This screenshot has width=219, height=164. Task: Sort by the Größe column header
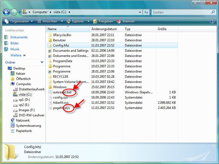[x=167, y=29]
